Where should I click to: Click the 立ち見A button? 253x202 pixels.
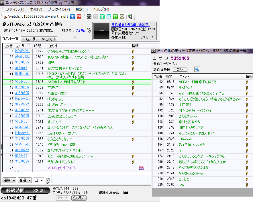79,198
